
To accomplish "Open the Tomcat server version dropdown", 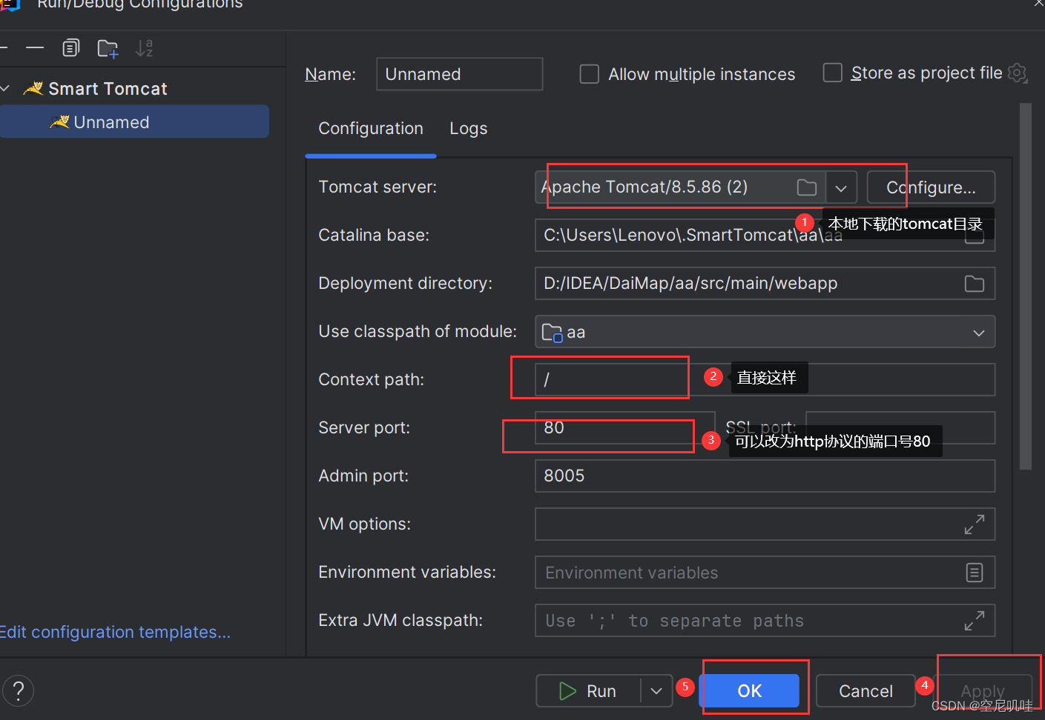I will coord(841,187).
